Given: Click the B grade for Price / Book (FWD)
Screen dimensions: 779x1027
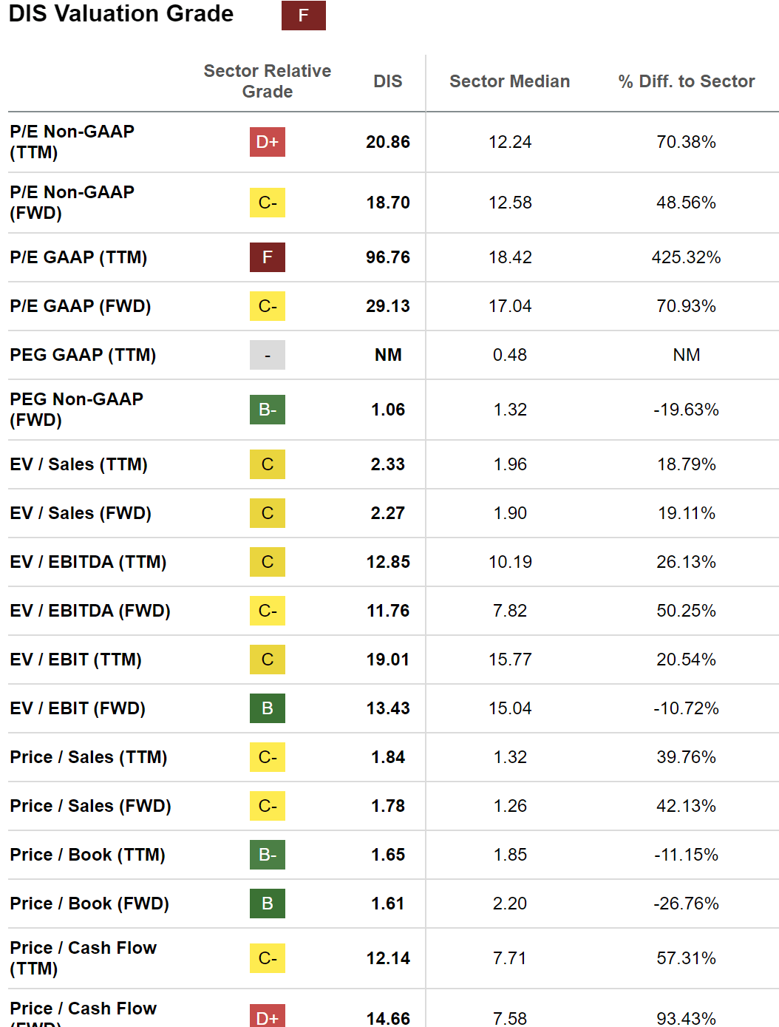Looking at the screenshot, I should 267,904.
